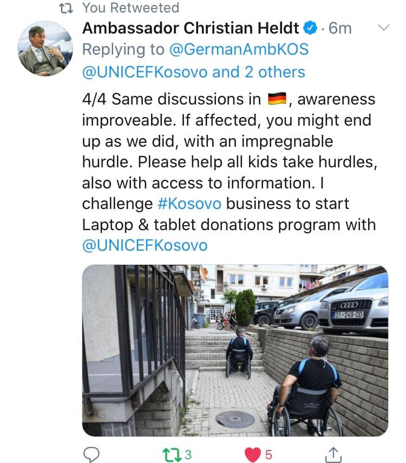Click the retweet count 3
The height and width of the screenshot is (463, 406).
tap(188, 455)
